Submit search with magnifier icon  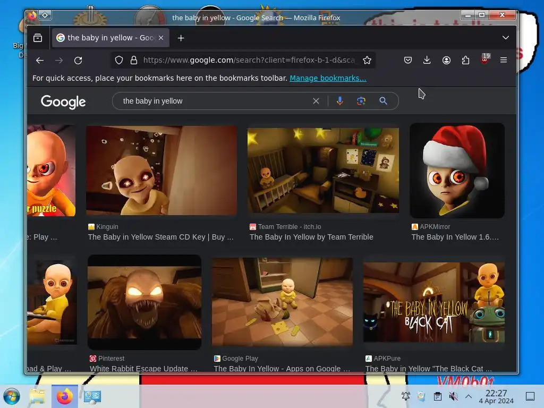pos(384,101)
